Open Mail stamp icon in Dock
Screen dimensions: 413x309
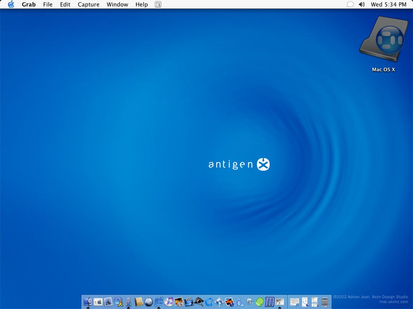pos(108,302)
